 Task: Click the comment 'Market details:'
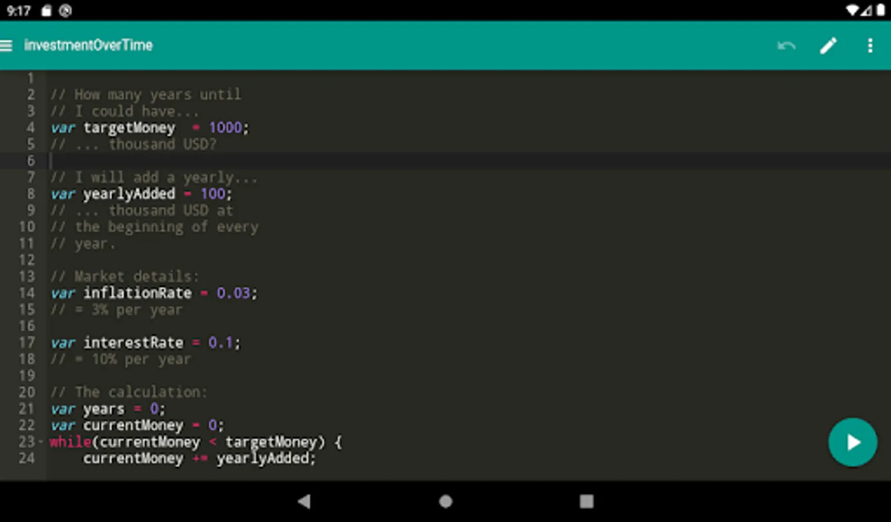[x=125, y=276]
